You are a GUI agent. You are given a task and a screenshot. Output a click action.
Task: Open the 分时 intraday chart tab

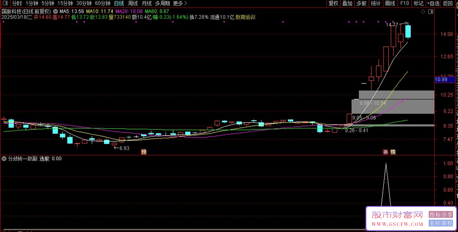coord(17,4)
